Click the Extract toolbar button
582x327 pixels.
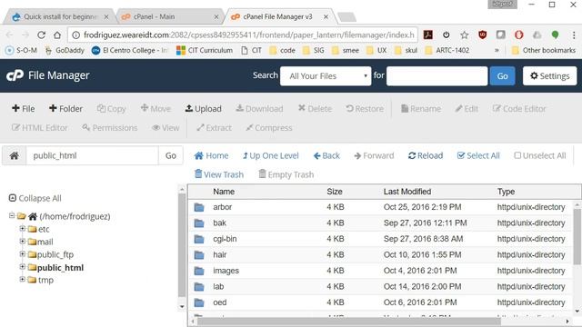(215, 128)
